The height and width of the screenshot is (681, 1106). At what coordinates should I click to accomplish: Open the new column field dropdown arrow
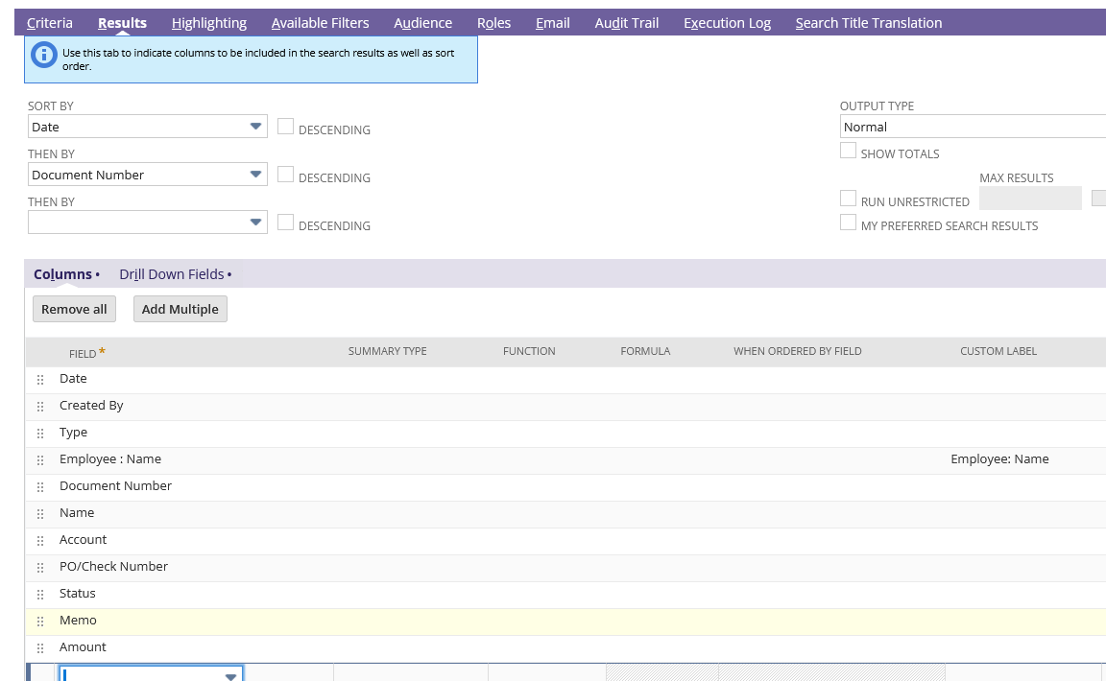230,675
